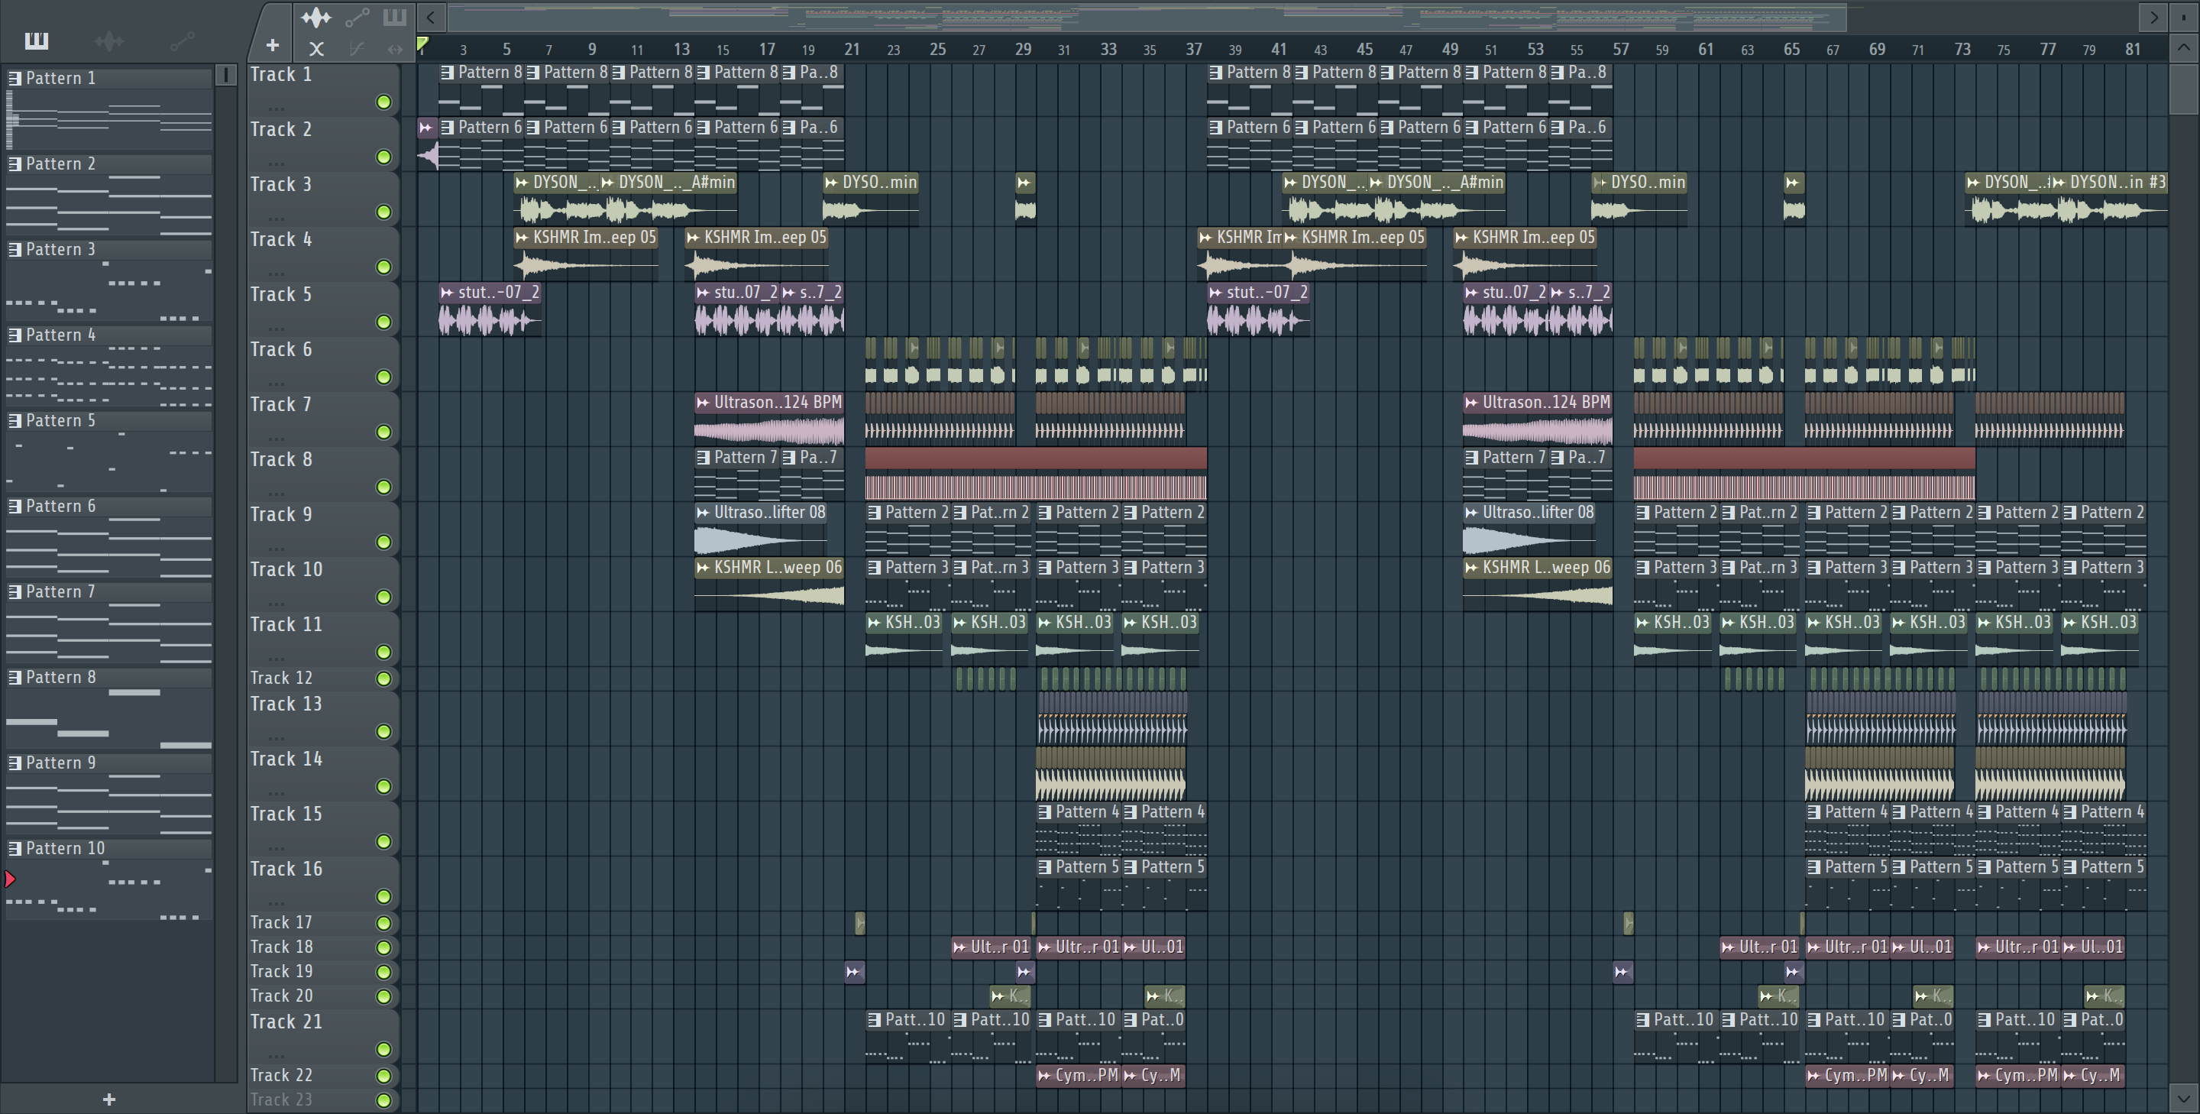The image size is (2200, 1114).
Task: Select the long red clip on Track 8
Action: (1036, 473)
